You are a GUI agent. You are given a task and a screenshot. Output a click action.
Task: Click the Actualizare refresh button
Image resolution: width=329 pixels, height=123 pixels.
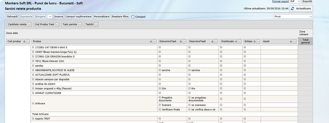[301, 9]
